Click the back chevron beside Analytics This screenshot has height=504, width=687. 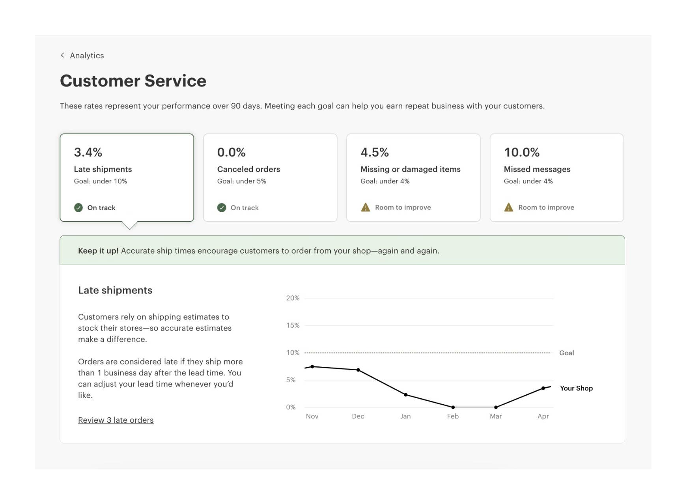(x=62, y=55)
